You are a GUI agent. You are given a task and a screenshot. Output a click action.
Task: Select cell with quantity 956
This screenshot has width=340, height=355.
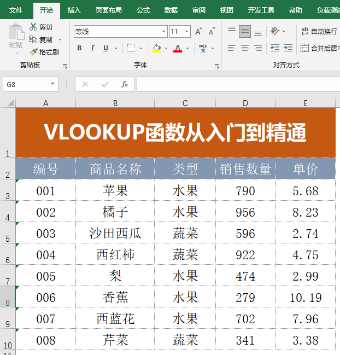coord(245,212)
